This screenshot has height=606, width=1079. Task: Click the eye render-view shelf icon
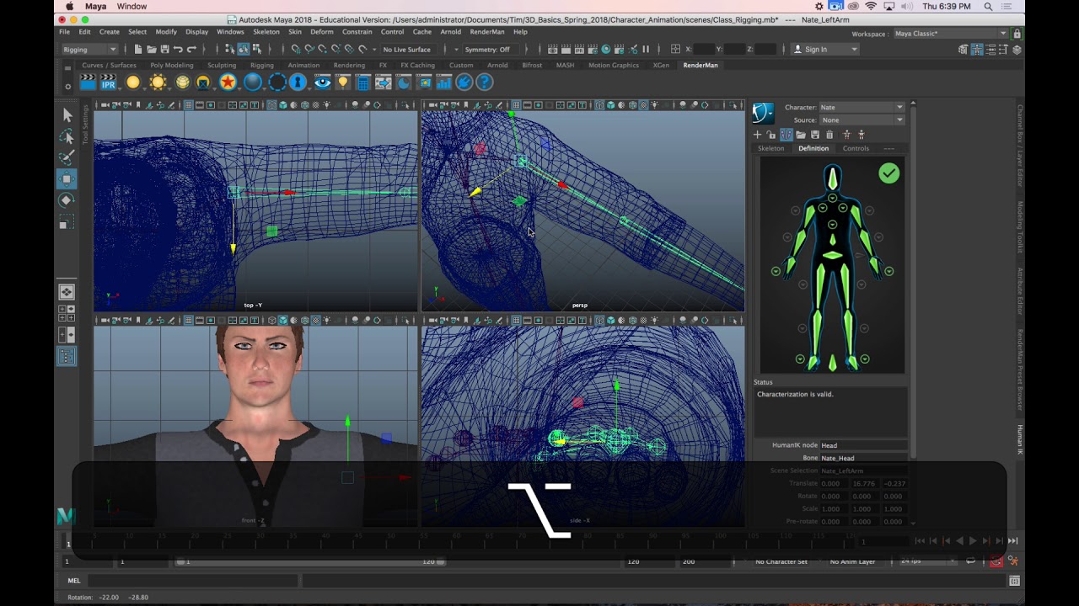[322, 82]
